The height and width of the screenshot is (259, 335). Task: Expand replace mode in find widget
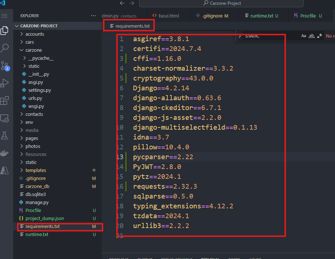[x=239, y=36]
